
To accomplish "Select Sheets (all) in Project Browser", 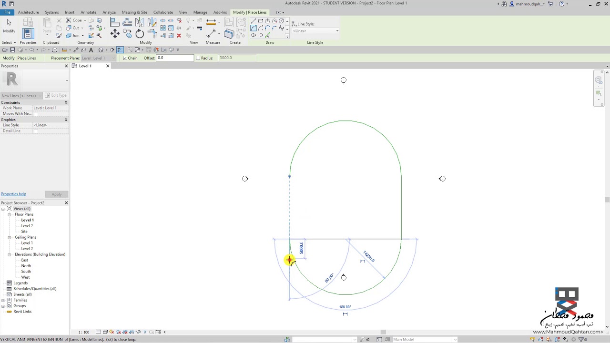I will click(22, 294).
